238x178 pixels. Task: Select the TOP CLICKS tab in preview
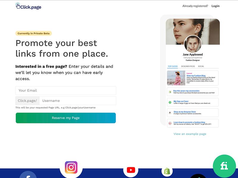point(173,66)
